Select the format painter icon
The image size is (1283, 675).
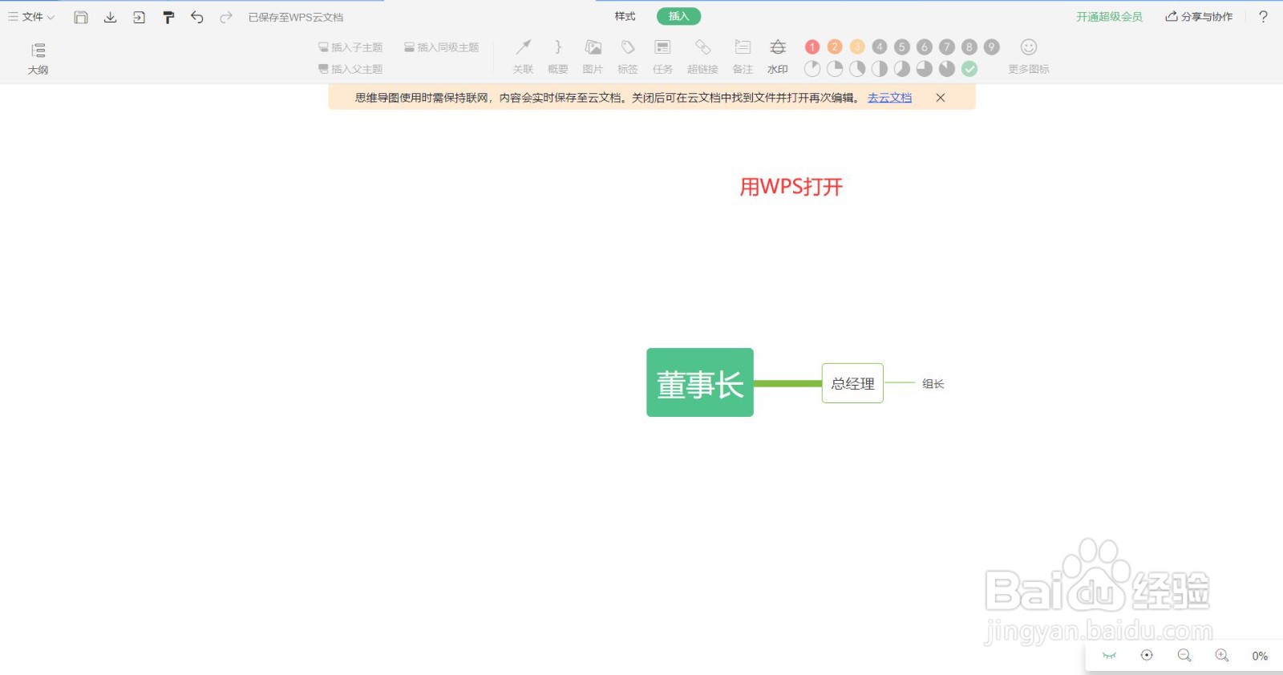click(x=168, y=17)
